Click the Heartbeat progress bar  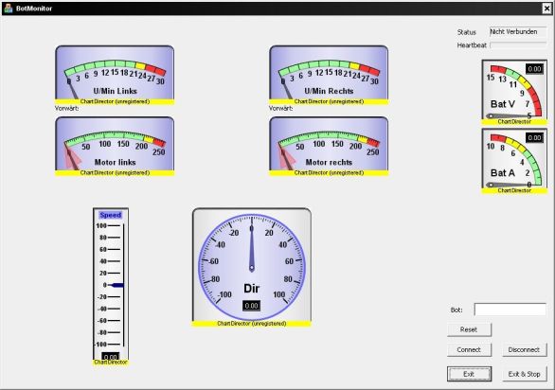pyautogui.click(x=518, y=44)
